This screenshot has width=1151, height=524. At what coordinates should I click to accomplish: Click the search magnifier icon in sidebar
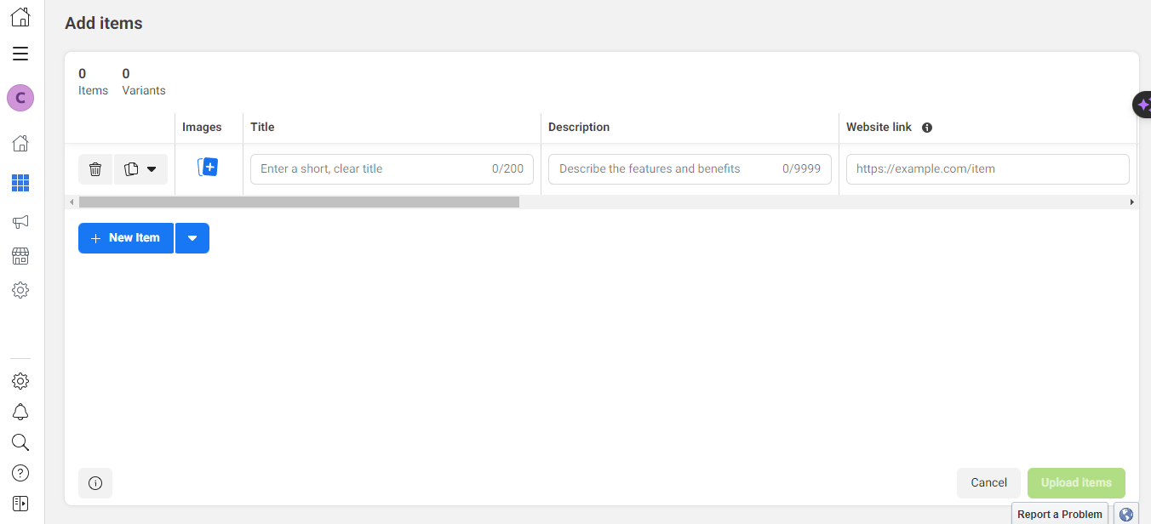[x=20, y=442]
